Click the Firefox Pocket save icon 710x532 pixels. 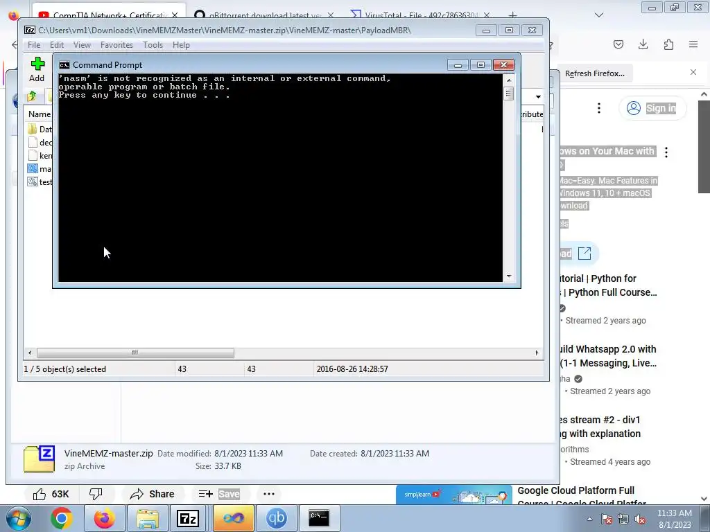pos(618,44)
